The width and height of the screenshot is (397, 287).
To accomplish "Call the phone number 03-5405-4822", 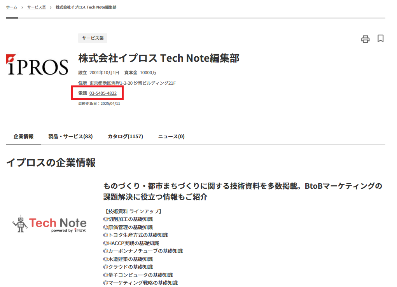I will click(x=103, y=93).
